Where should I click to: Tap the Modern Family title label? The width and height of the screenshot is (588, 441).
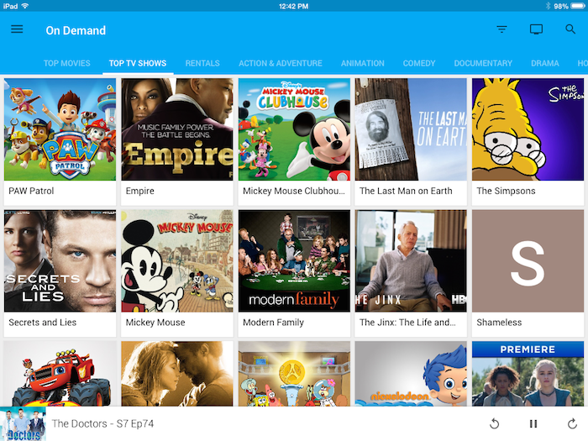[273, 323]
